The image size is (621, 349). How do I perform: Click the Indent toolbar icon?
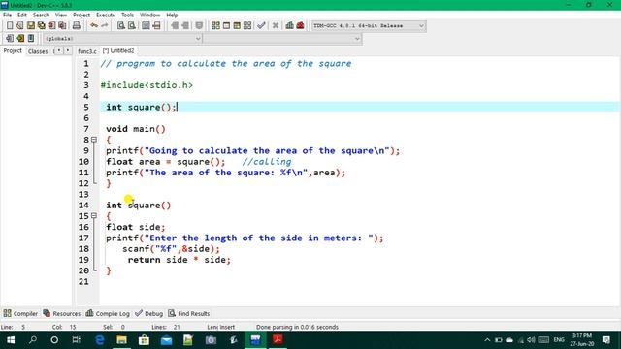(x=175, y=26)
